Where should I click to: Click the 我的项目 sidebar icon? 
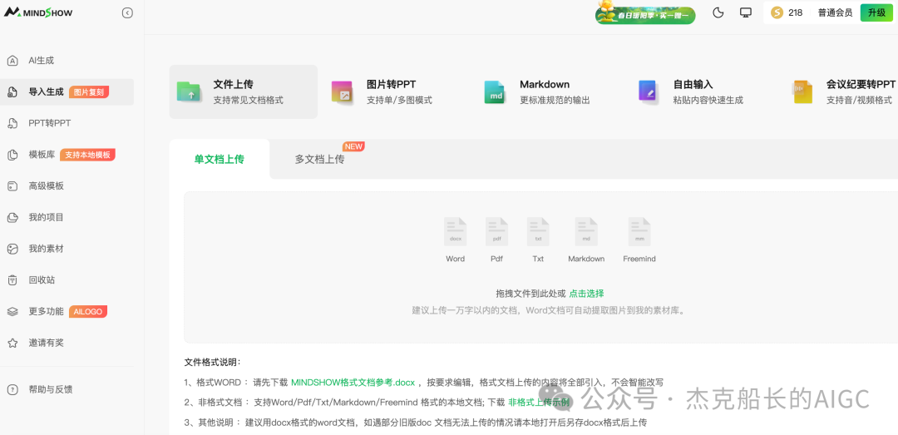click(x=12, y=218)
